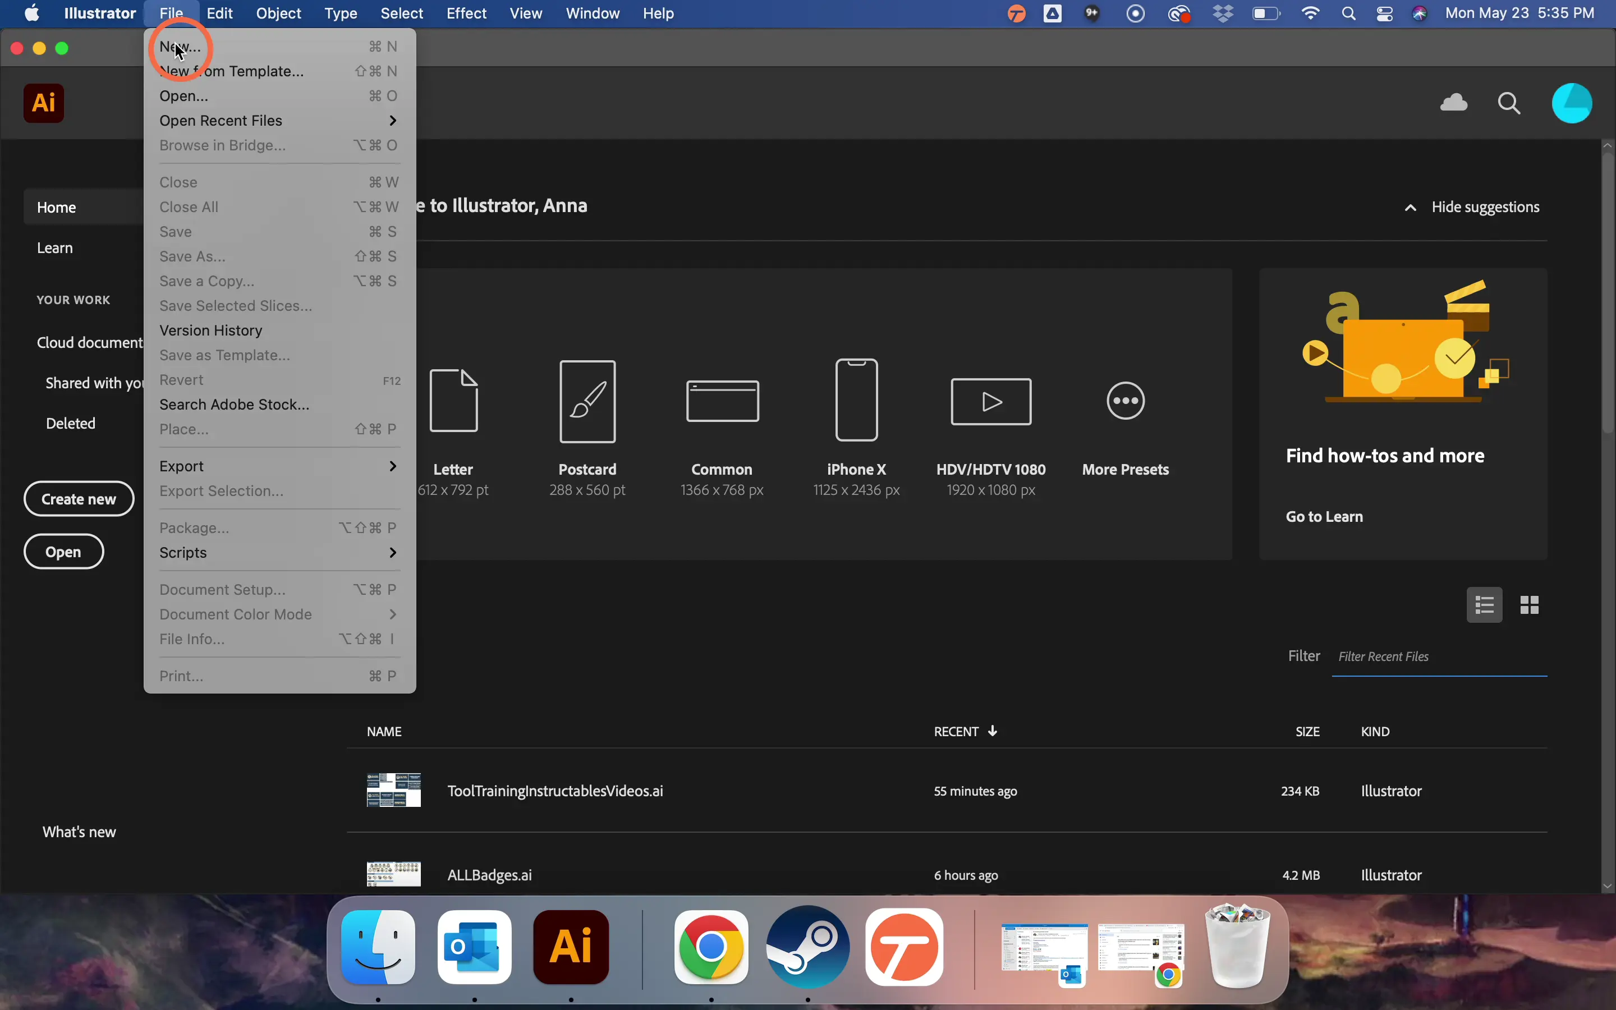Click the Filter Recent Files field
The width and height of the screenshot is (1616, 1010).
point(1439,656)
